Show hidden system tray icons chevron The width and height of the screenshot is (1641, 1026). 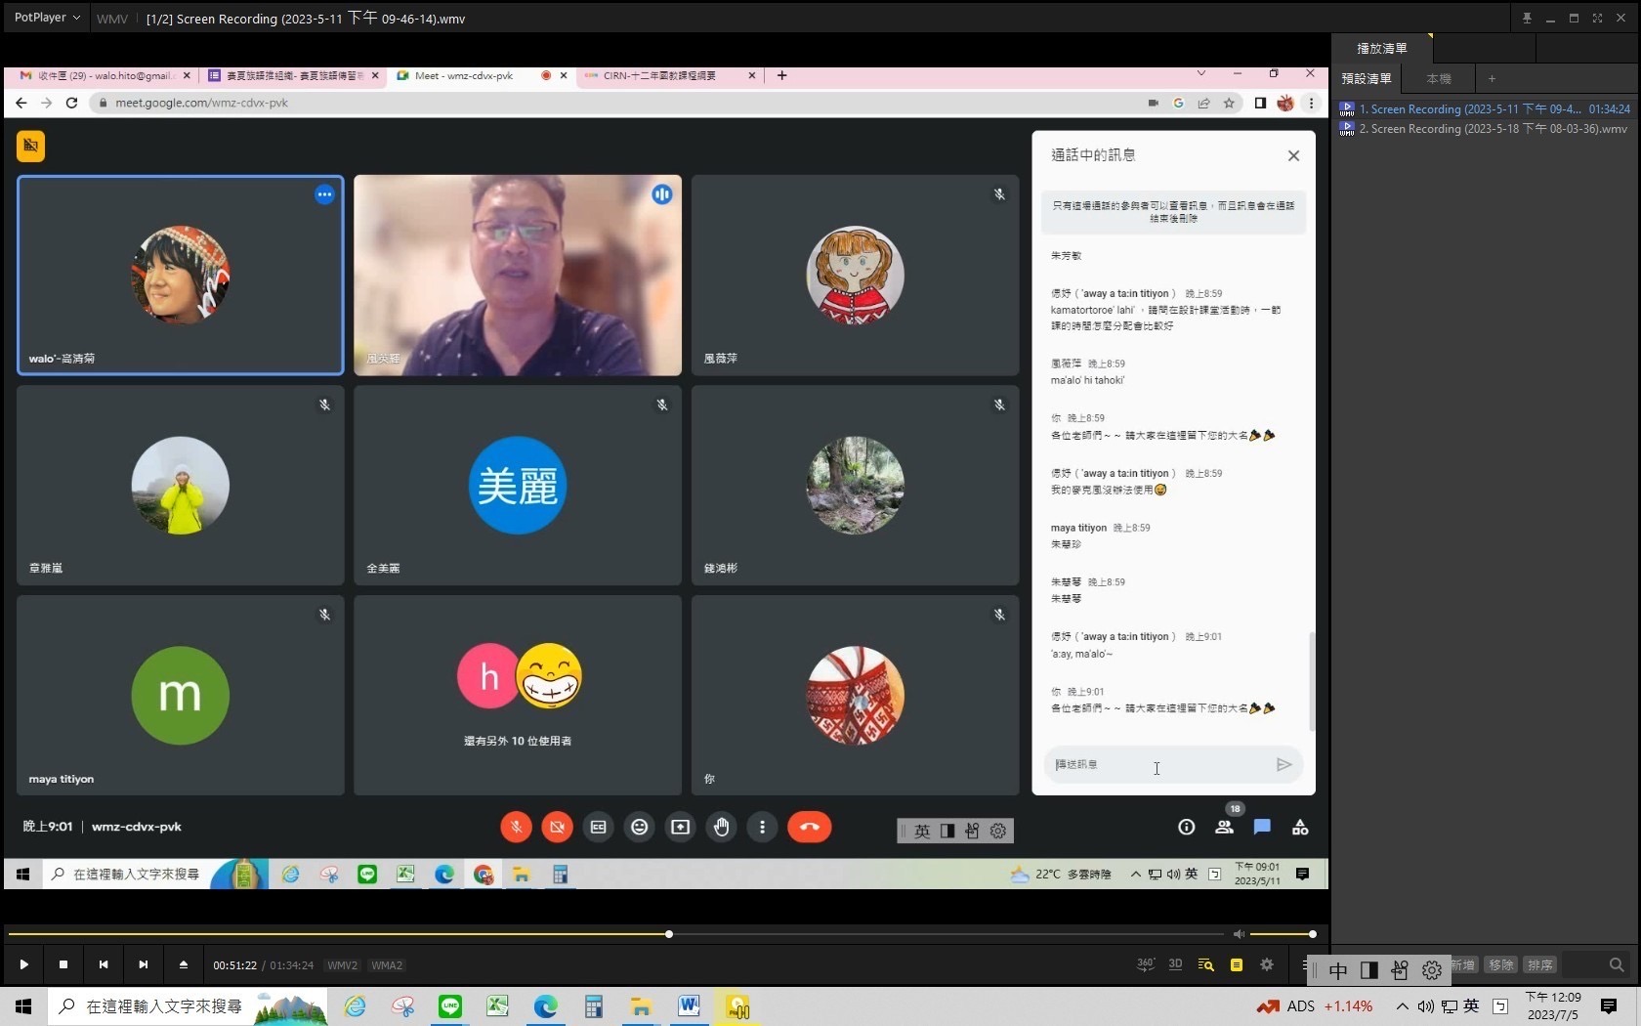[x=1402, y=1005]
